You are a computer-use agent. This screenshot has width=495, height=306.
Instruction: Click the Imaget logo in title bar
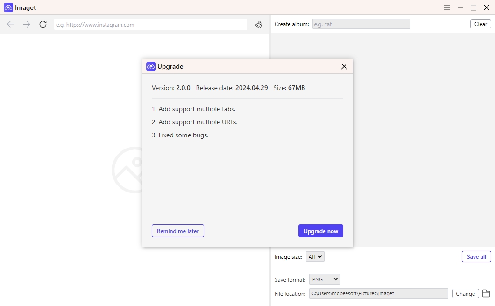coord(8,7)
